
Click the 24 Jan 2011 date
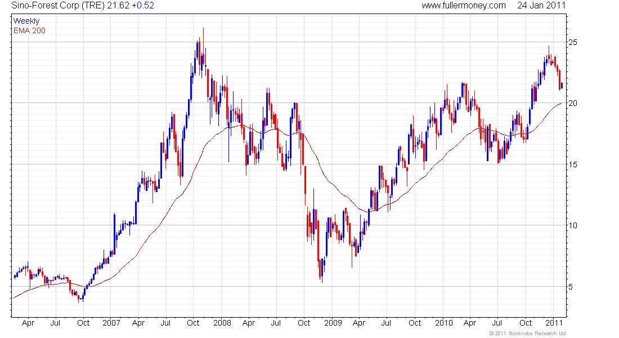tap(541, 6)
